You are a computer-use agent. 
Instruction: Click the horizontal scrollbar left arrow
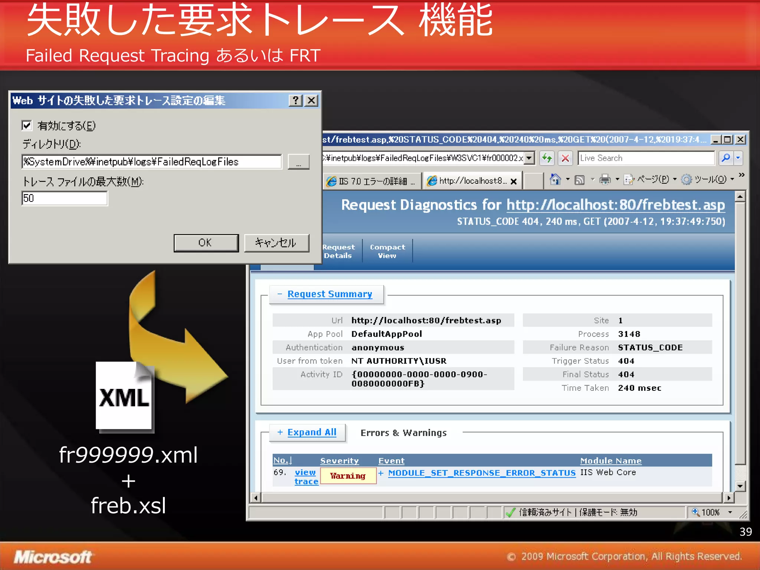tap(256, 498)
